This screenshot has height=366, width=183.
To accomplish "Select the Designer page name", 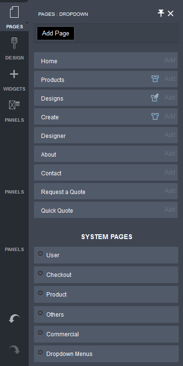I will (x=54, y=136).
